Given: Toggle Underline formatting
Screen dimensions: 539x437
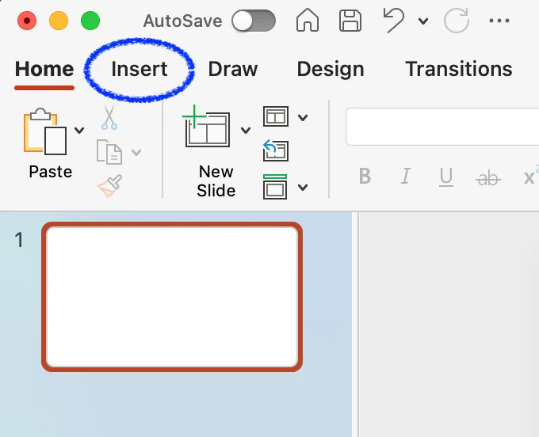Looking at the screenshot, I should tap(445, 177).
